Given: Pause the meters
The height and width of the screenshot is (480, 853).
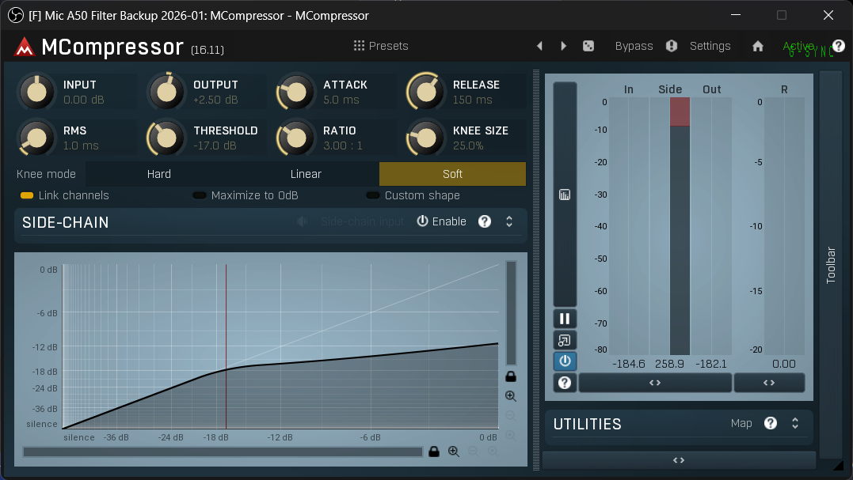Looking at the screenshot, I should pyautogui.click(x=565, y=319).
